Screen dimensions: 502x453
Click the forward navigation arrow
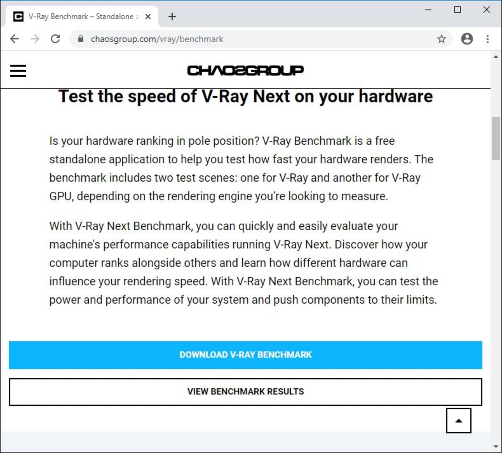[35, 39]
